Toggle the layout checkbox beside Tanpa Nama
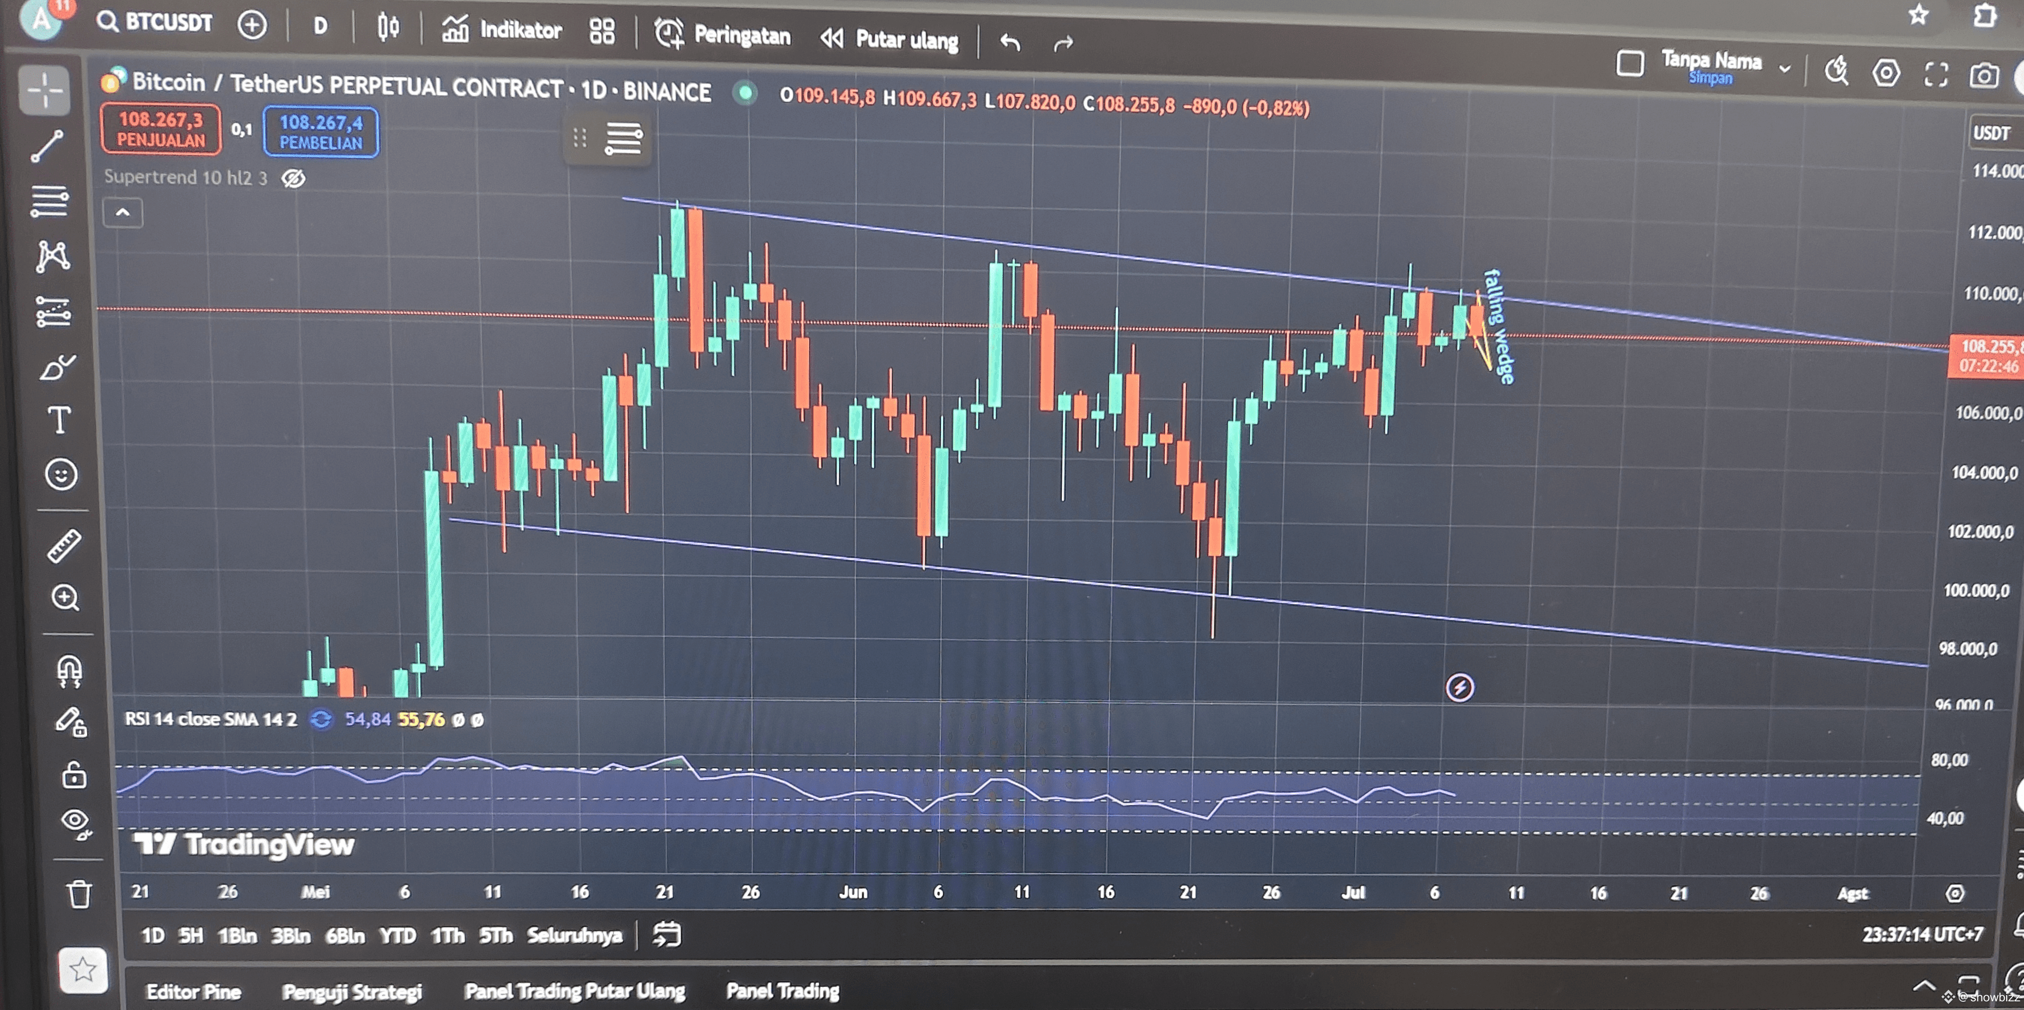This screenshot has width=2024, height=1010. click(x=1631, y=63)
